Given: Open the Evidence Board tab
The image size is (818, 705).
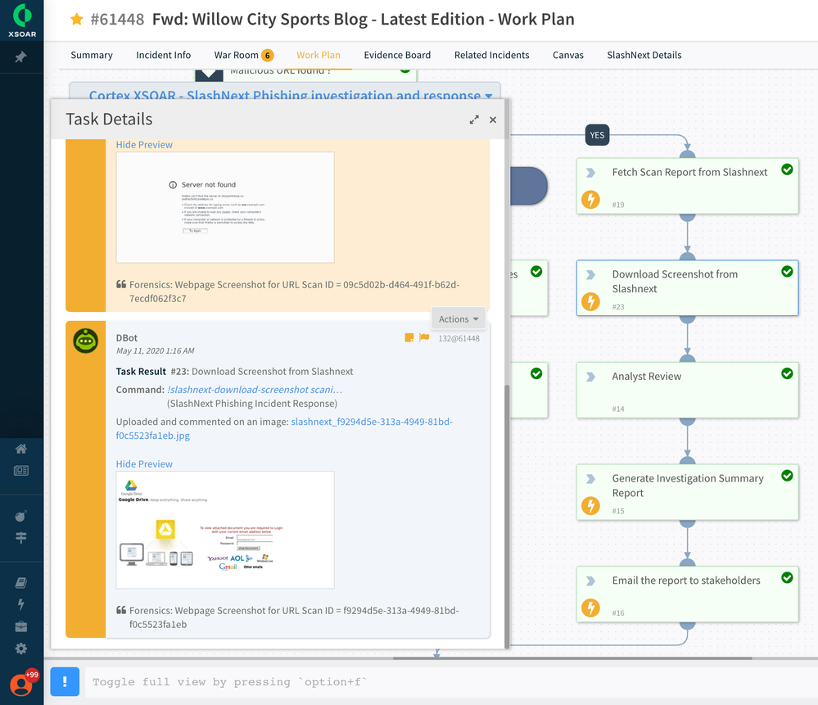Looking at the screenshot, I should (x=397, y=55).
